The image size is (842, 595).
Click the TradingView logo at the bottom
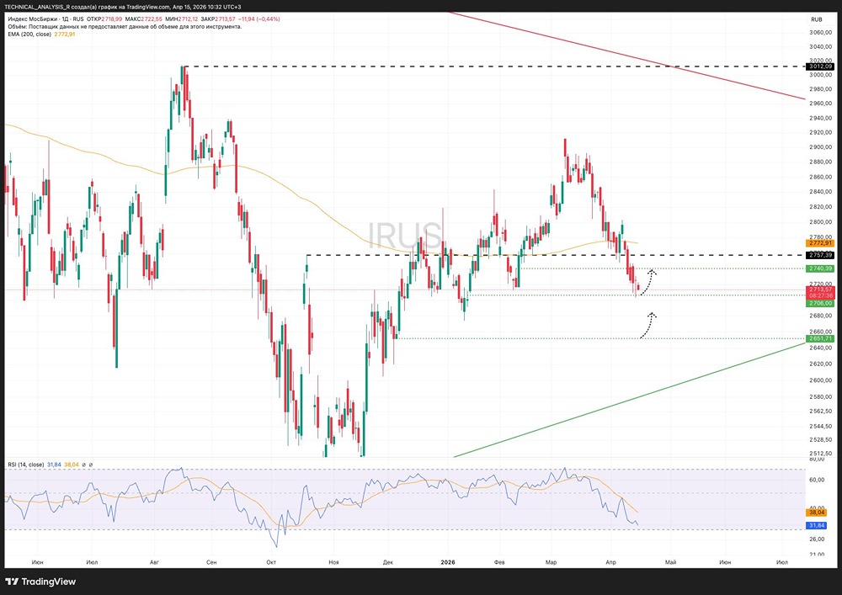(x=40, y=582)
